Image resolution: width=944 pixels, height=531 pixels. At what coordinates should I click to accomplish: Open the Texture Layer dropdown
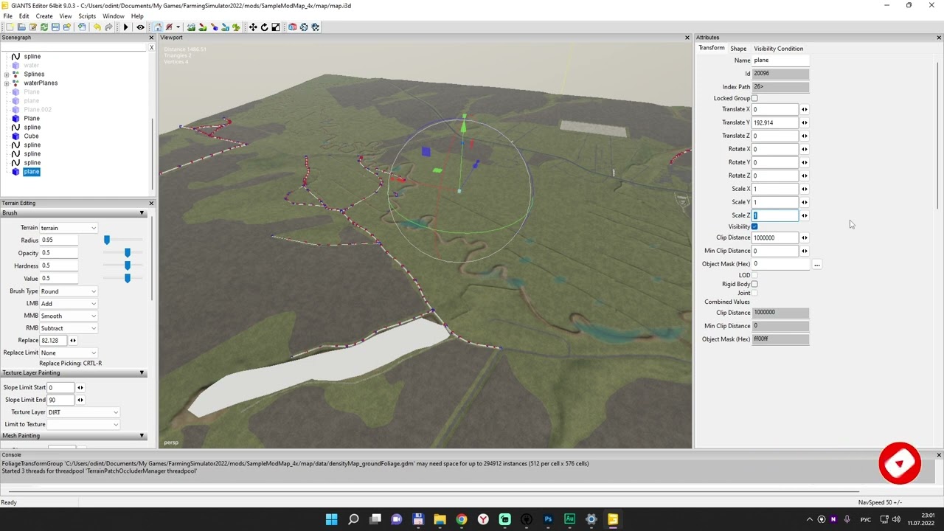(83, 412)
